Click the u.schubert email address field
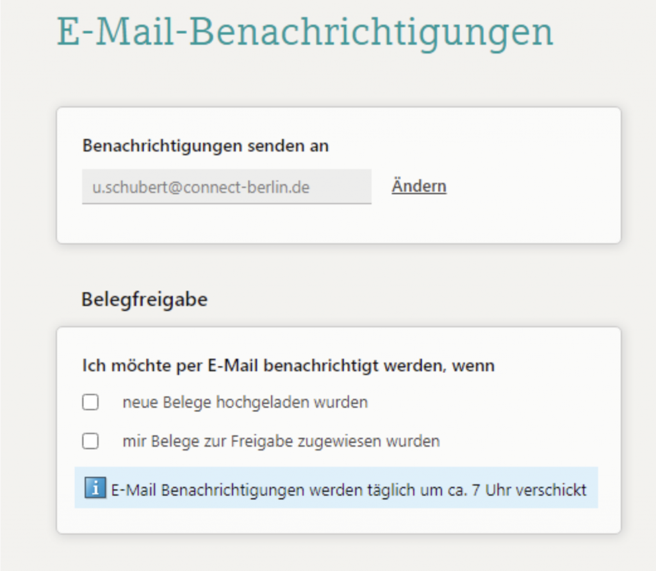Image resolution: width=656 pixels, height=571 pixels. (x=226, y=186)
